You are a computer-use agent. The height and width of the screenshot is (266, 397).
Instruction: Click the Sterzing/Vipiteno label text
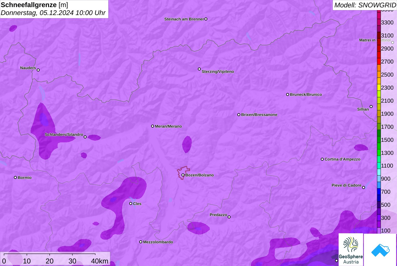218,71
